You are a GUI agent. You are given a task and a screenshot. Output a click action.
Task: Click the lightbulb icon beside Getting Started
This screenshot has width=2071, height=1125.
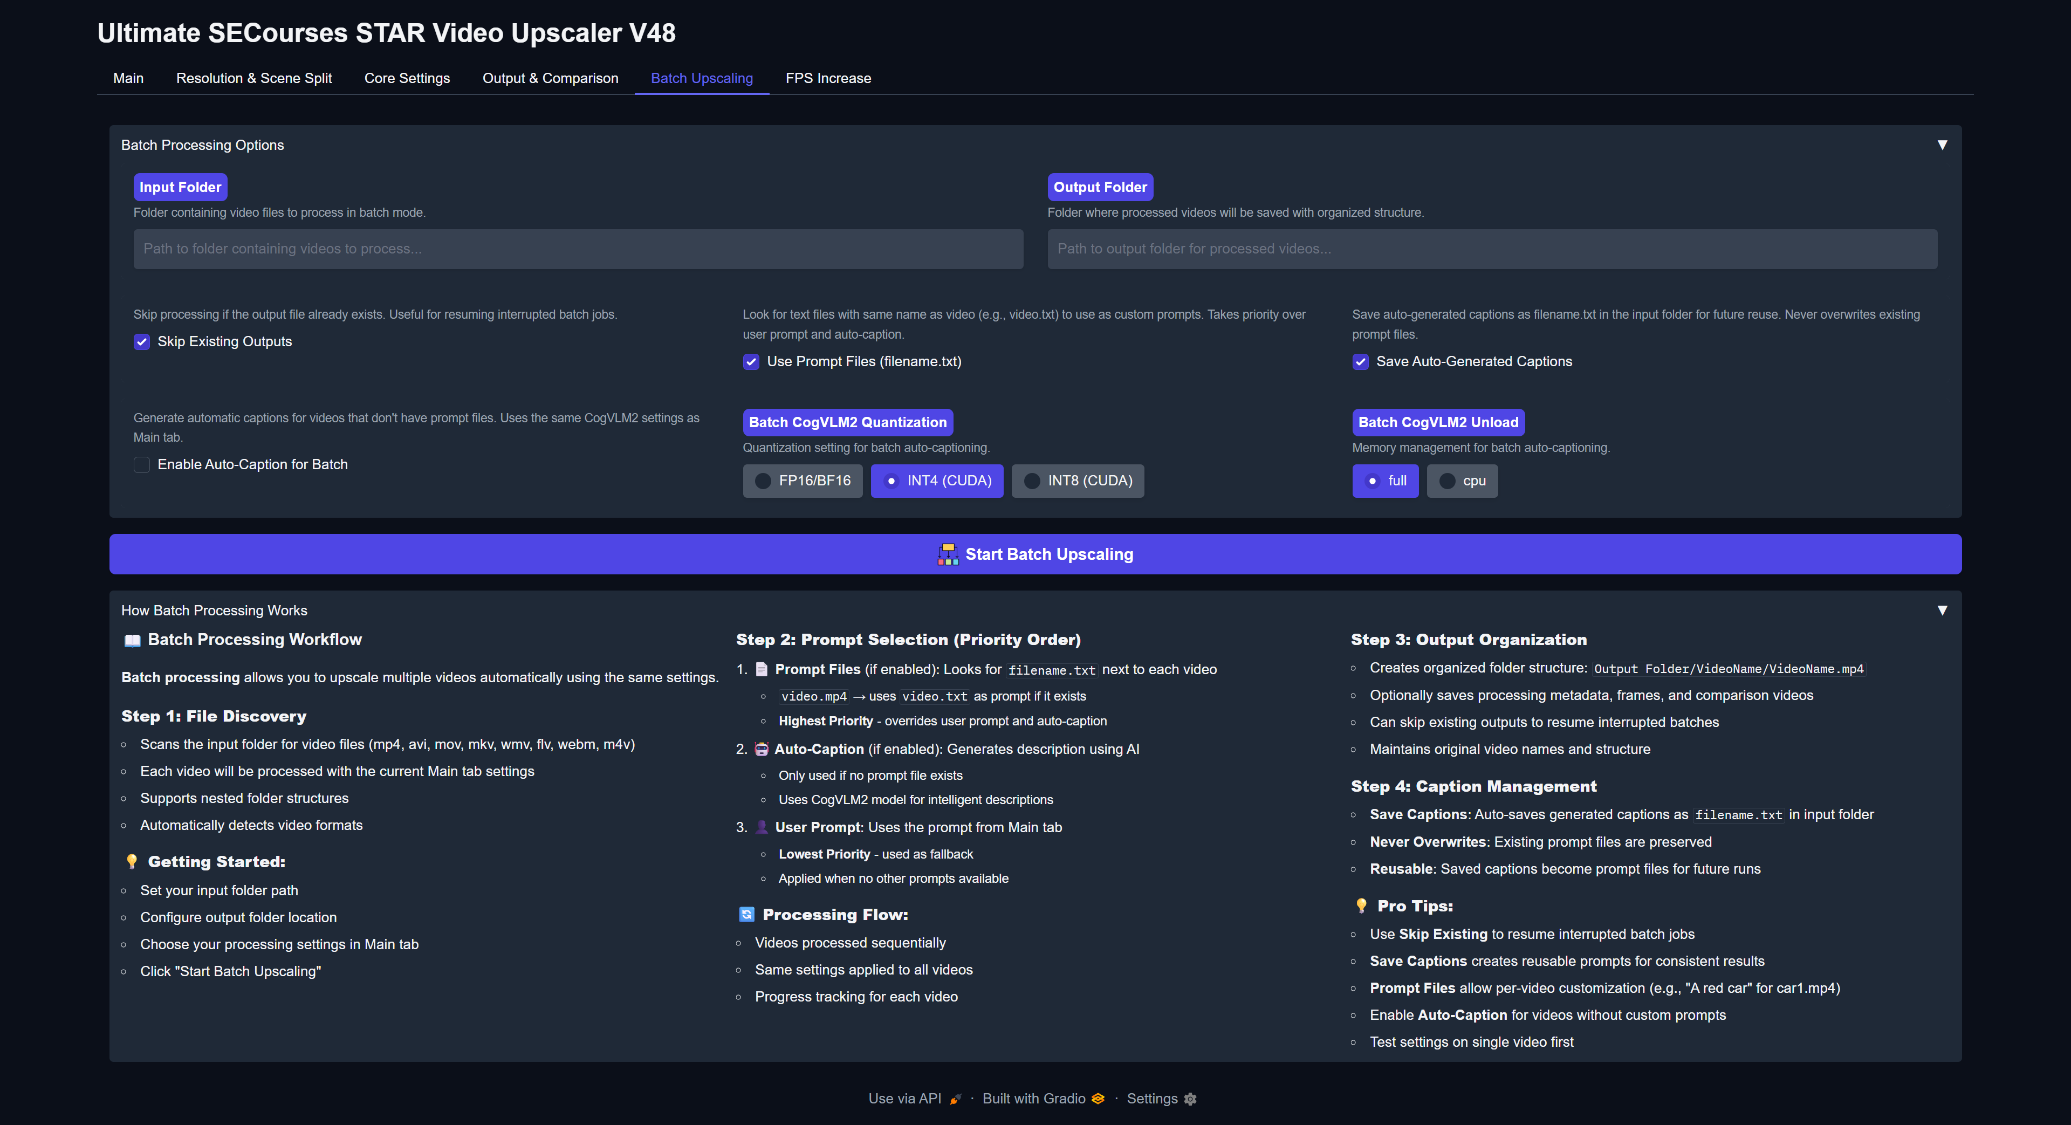132,861
